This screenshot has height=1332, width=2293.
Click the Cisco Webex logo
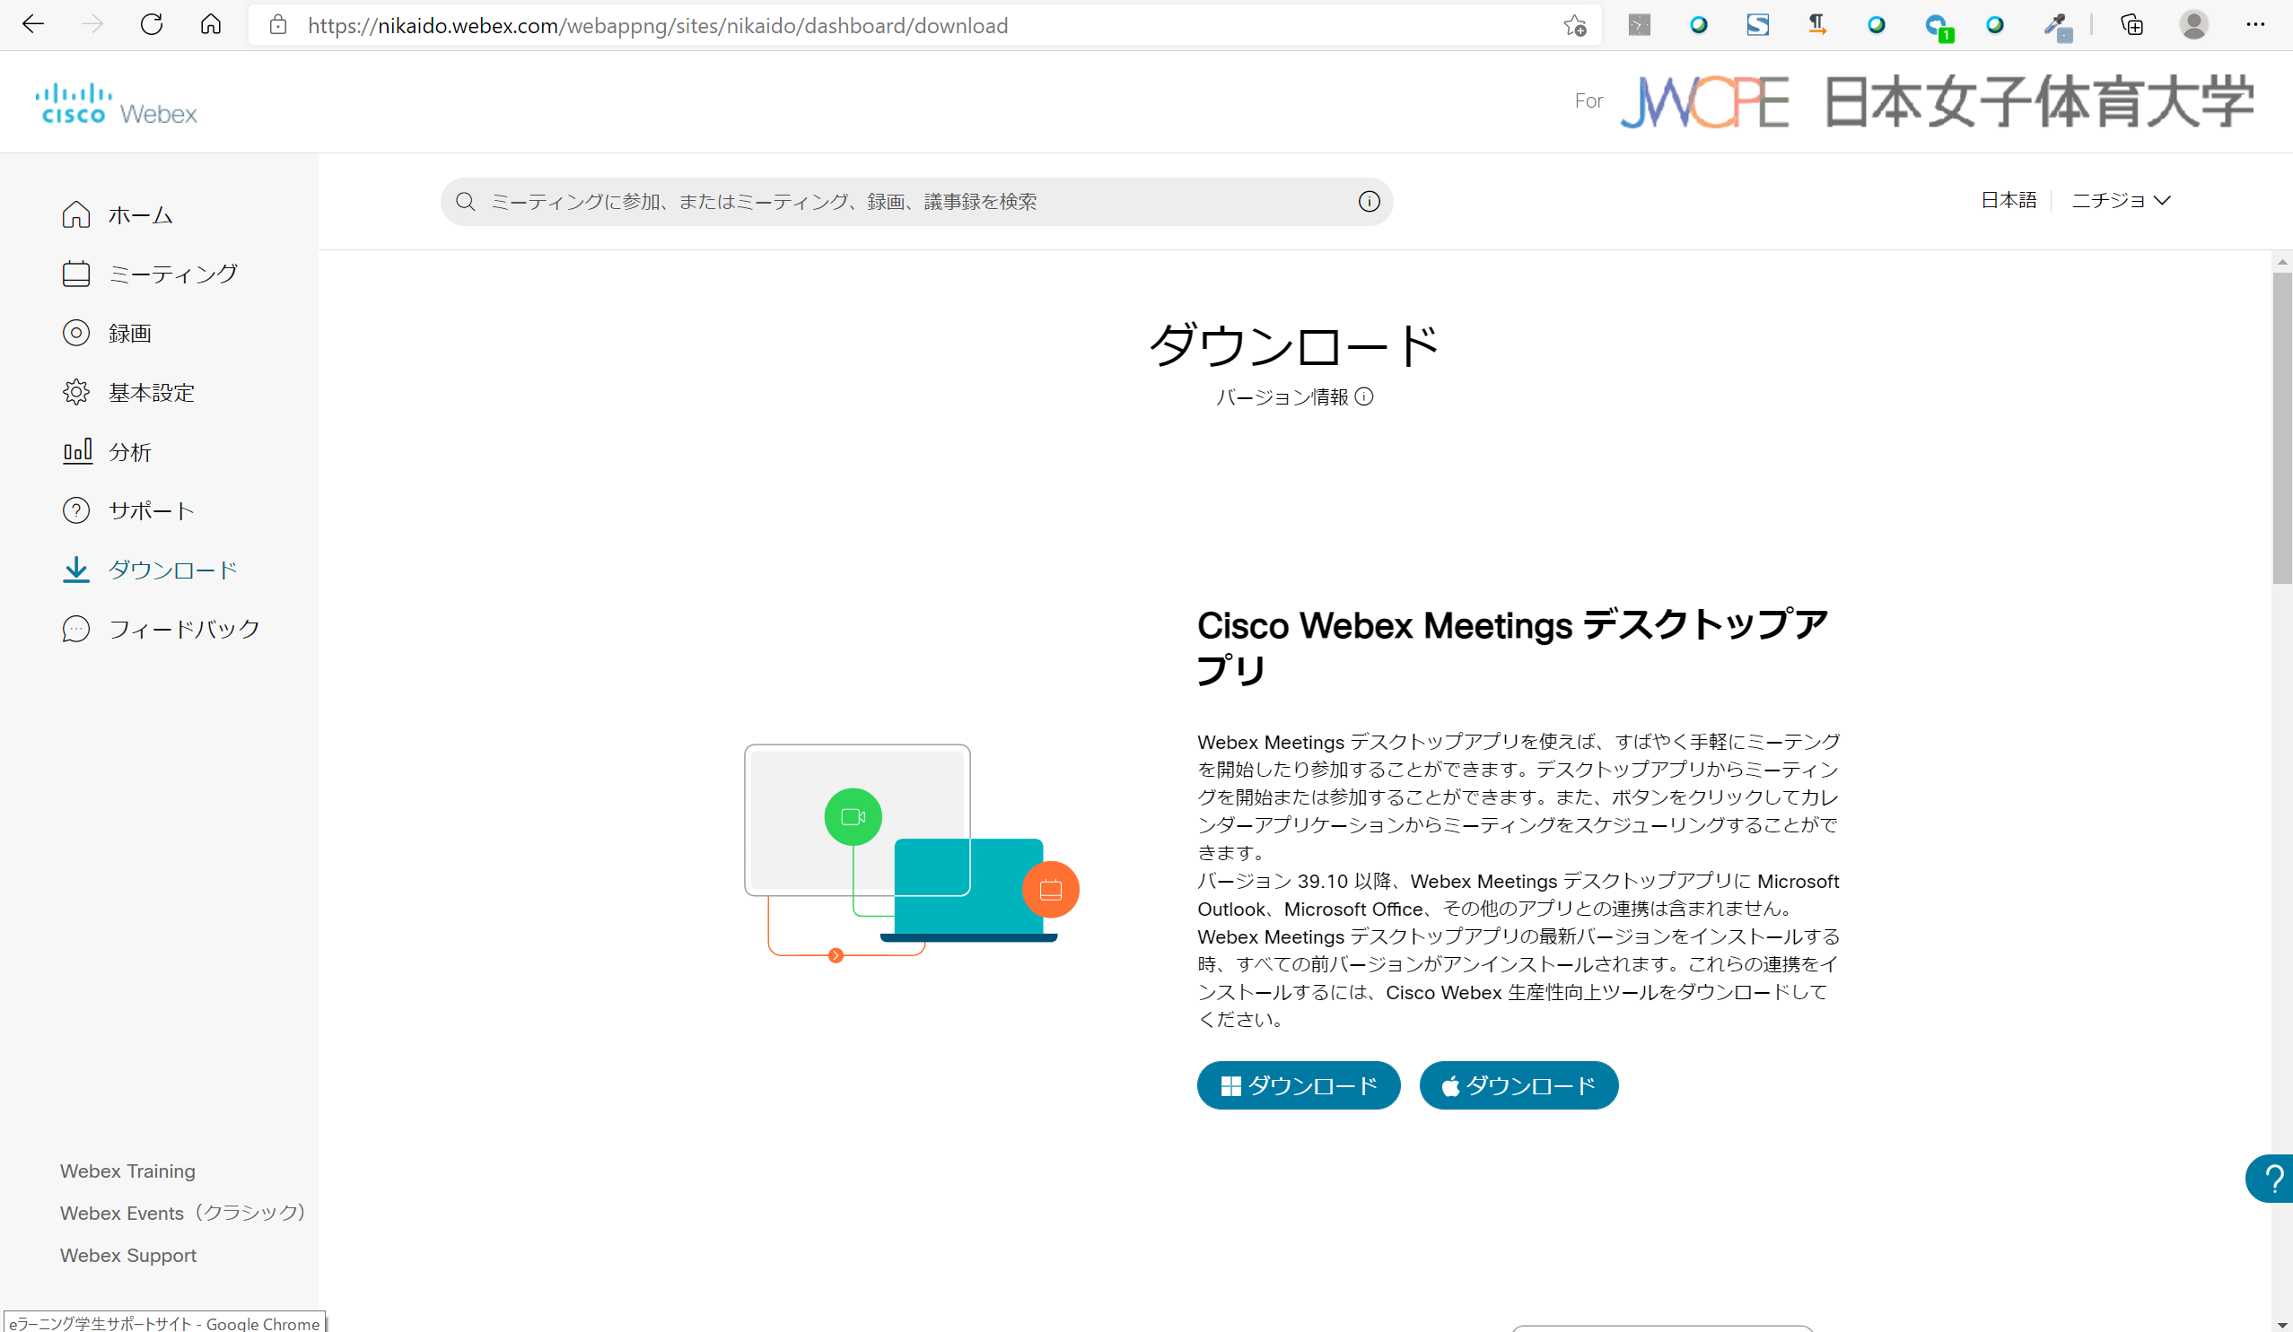(116, 103)
